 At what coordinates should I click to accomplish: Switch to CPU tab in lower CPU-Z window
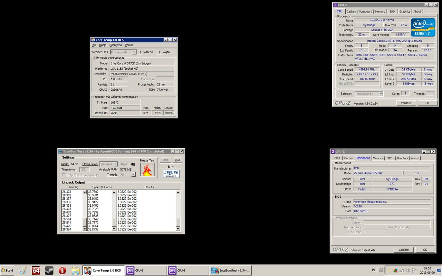coord(337,158)
